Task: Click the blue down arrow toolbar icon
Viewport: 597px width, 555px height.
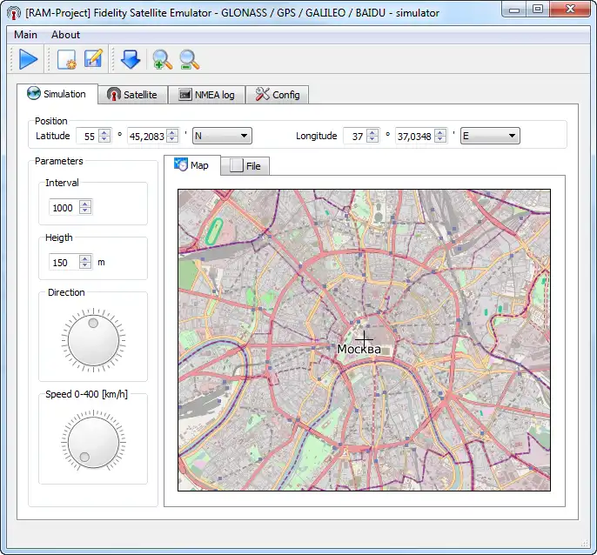Action: [131, 59]
